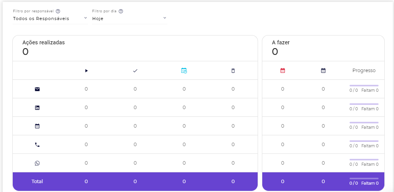This screenshot has width=394, height=192.
Task: Click the trash bin column icon
Action: pos(233,71)
